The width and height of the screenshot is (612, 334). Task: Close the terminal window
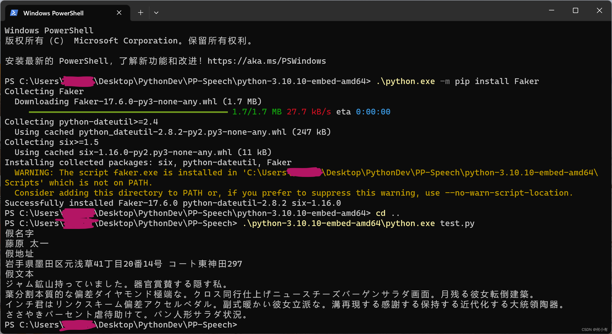pyautogui.click(x=599, y=10)
